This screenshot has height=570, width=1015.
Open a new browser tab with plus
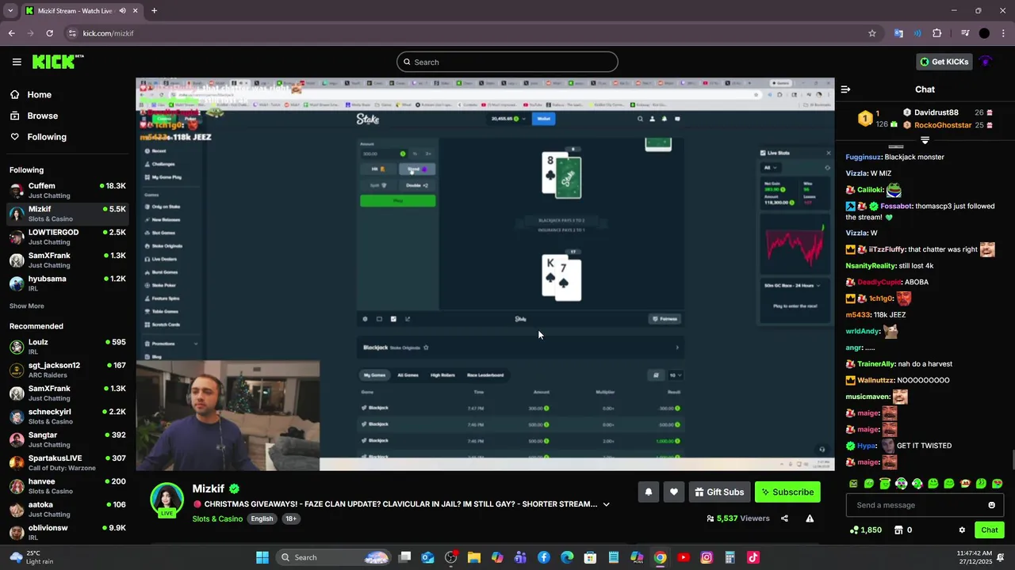[x=154, y=10]
